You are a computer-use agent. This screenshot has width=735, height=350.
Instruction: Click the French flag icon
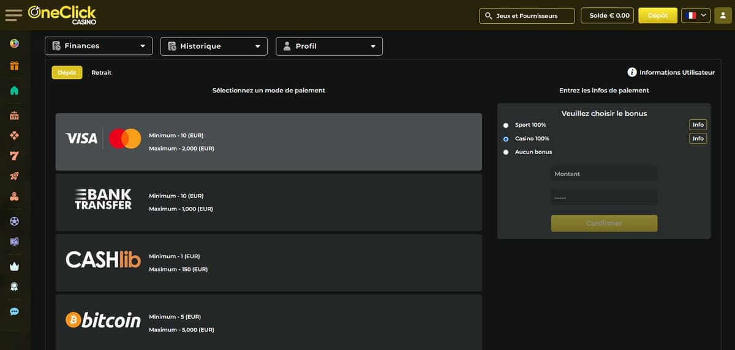[x=692, y=15]
